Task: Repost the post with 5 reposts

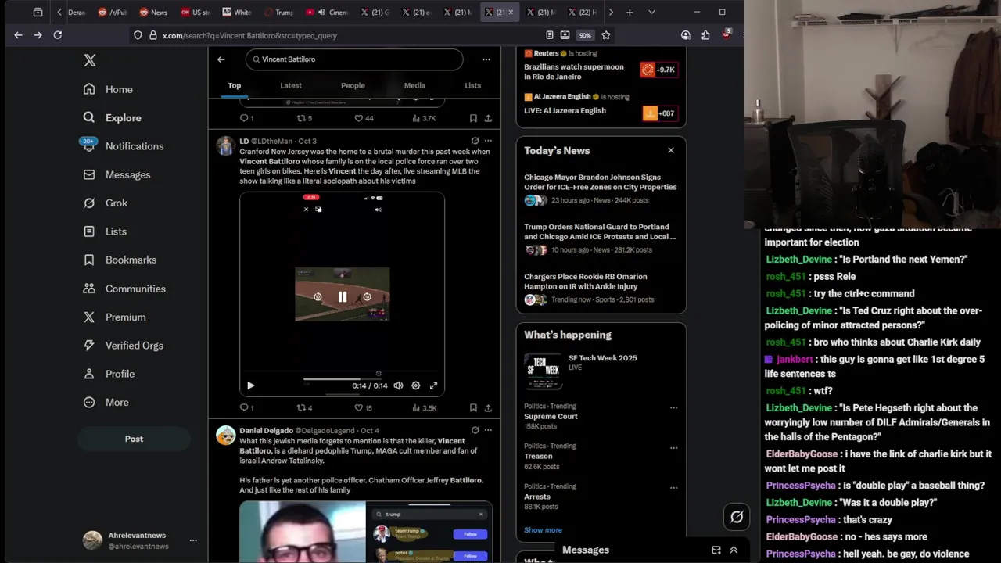Action: 304,118
